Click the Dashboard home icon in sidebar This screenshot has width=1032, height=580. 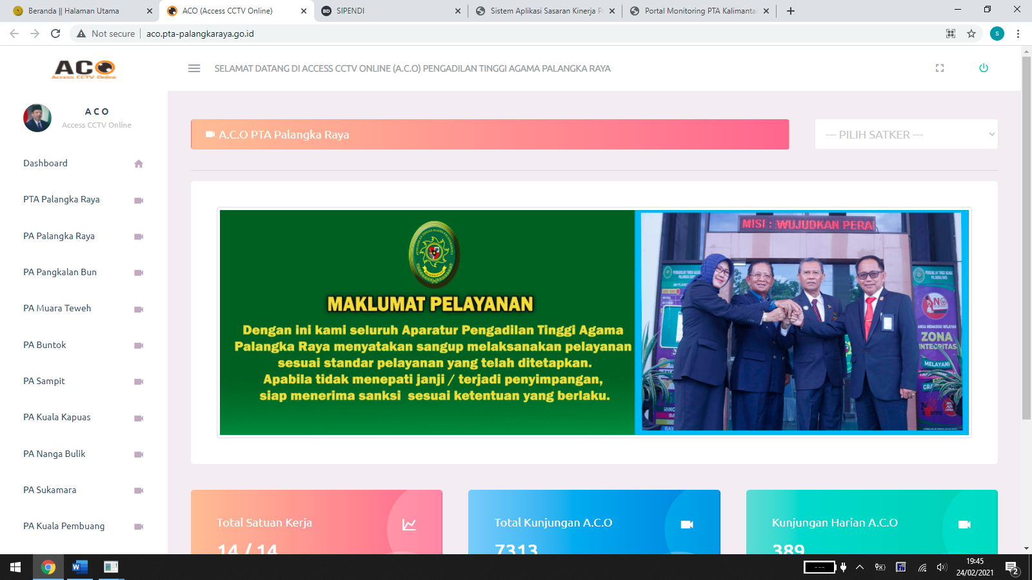tap(138, 164)
